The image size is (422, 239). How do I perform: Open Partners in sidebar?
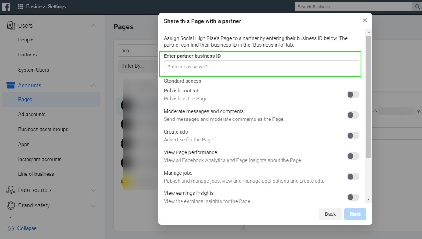(27, 55)
